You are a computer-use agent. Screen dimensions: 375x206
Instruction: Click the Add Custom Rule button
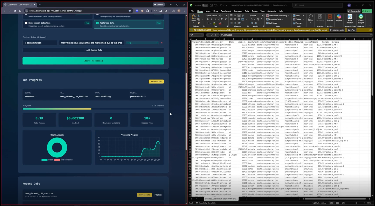[x=93, y=50]
